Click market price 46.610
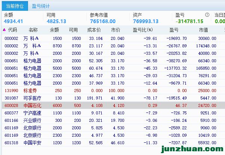 117,143
